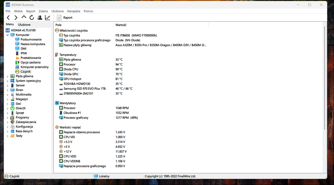Viewport: 334px width, 185px height.
Task: Expand the Sieć node
Action: 7,104
